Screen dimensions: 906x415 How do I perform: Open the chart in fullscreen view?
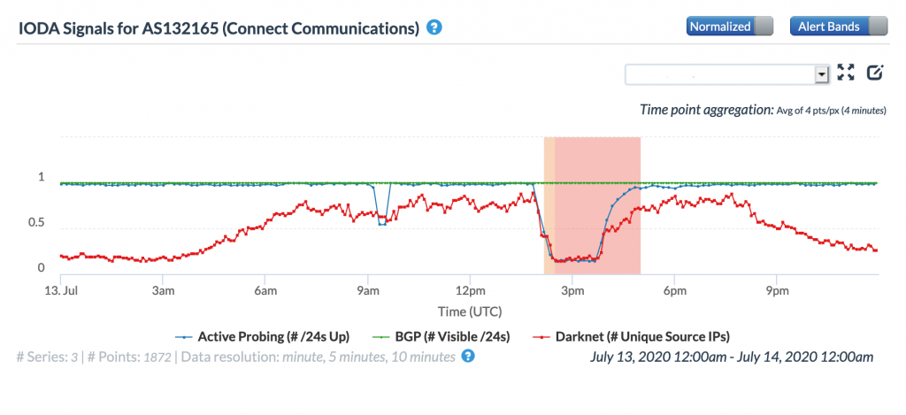pyautogui.click(x=846, y=73)
